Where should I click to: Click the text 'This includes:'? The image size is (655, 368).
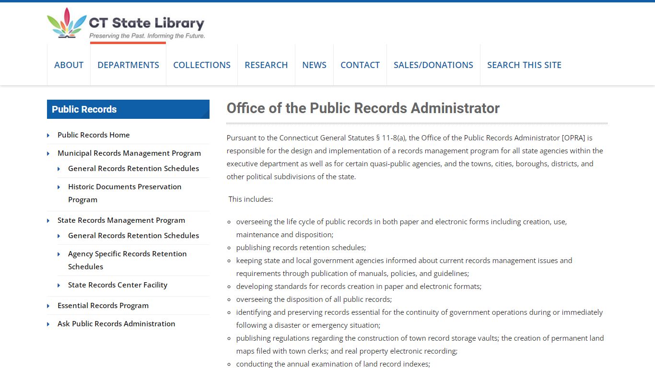[x=251, y=199]
